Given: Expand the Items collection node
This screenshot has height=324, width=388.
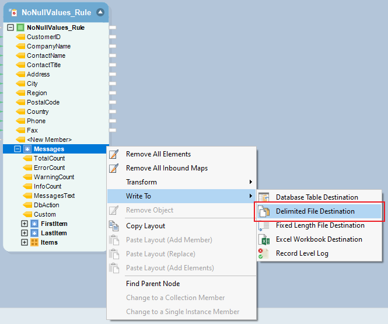Looking at the screenshot, I should point(25,242).
